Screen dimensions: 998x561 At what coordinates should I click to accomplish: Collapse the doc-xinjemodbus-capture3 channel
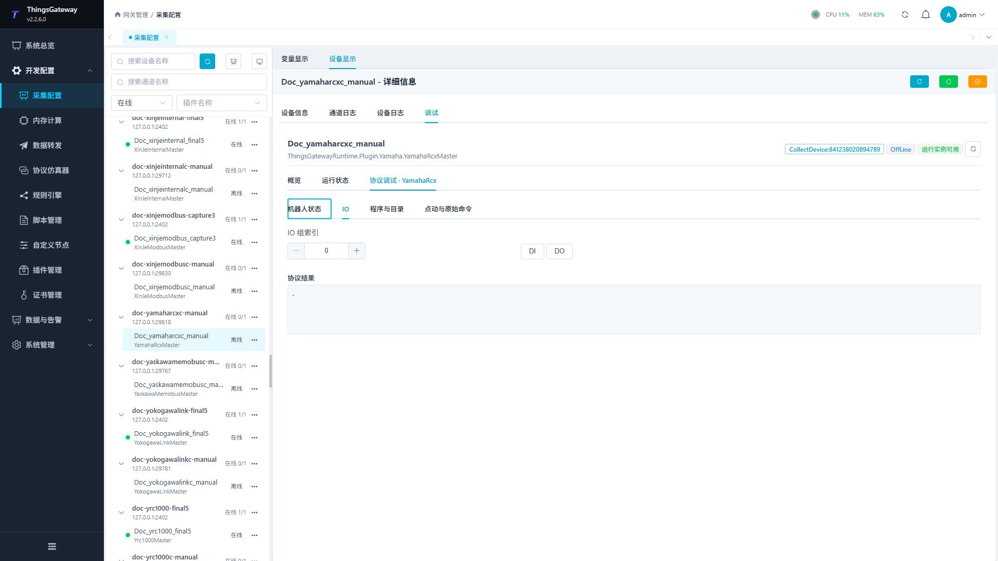[x=121, y=220]
